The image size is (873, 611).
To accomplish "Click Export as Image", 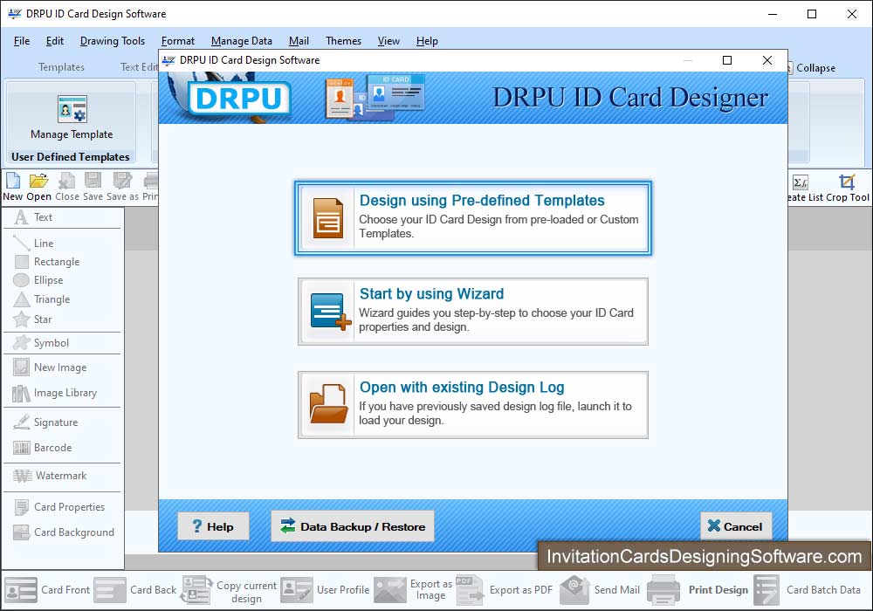I will point(413,590).
